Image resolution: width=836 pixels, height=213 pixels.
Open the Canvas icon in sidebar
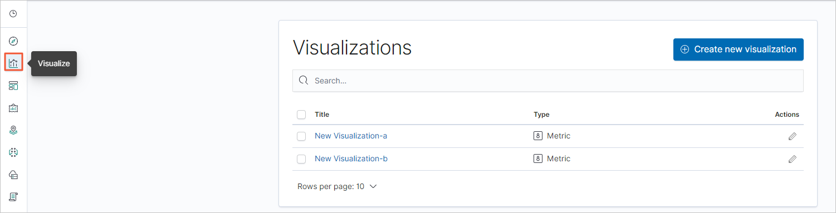point(13,108)
